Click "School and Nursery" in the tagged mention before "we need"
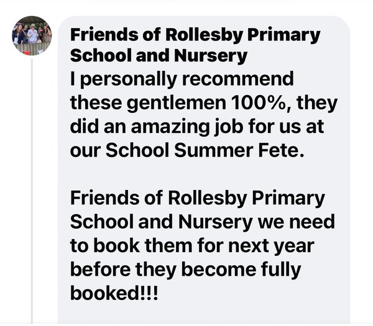The image size is (373, 326). [x=161, y=222]
